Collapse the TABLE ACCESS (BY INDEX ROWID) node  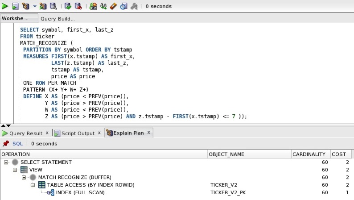click(33, 185)
